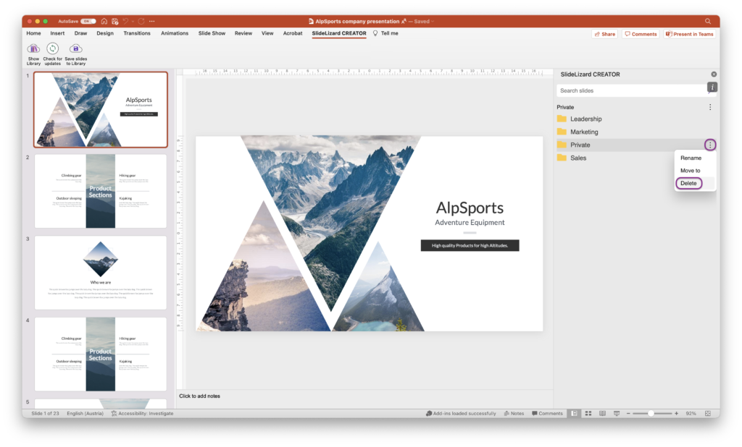Switch to the Design tab
The width and height of the screenshot is (742, 447).
[x=105, y=33]
